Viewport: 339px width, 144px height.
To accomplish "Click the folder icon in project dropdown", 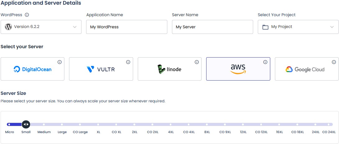I will pyautogui.click(x=265, y=27).
